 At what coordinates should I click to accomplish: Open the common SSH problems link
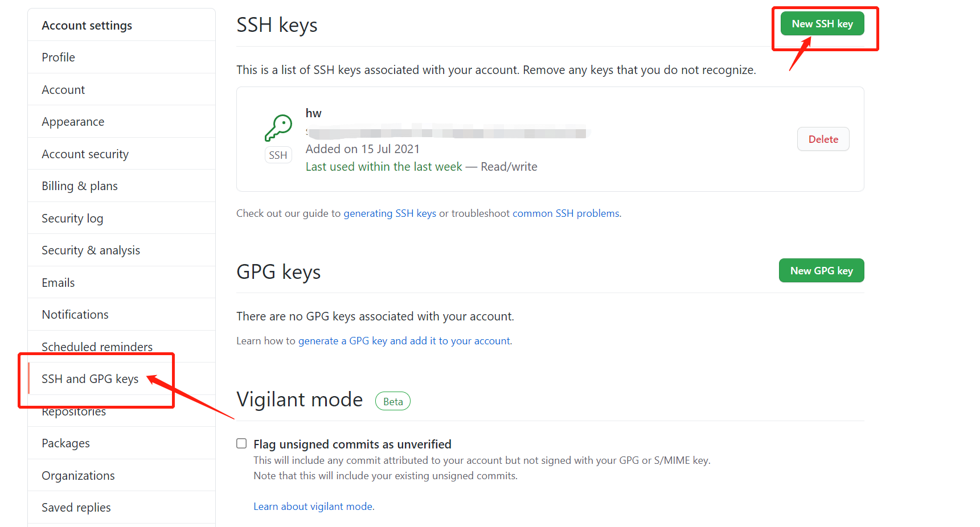coord(566,213)
